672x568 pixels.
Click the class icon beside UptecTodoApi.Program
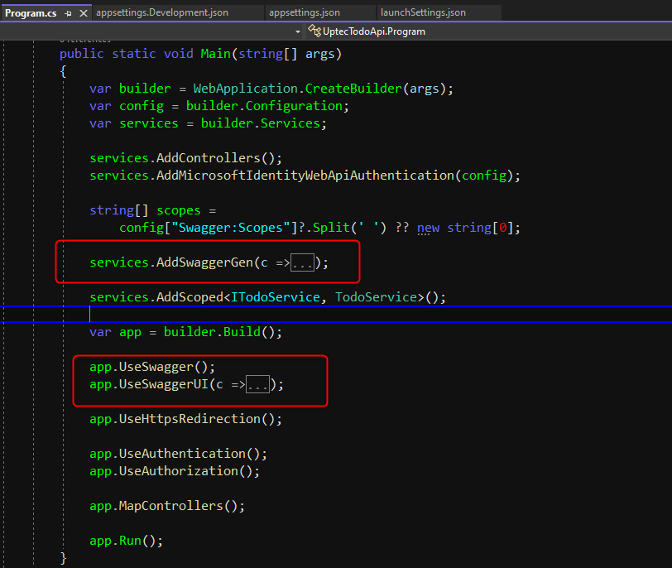pos(314,31)
